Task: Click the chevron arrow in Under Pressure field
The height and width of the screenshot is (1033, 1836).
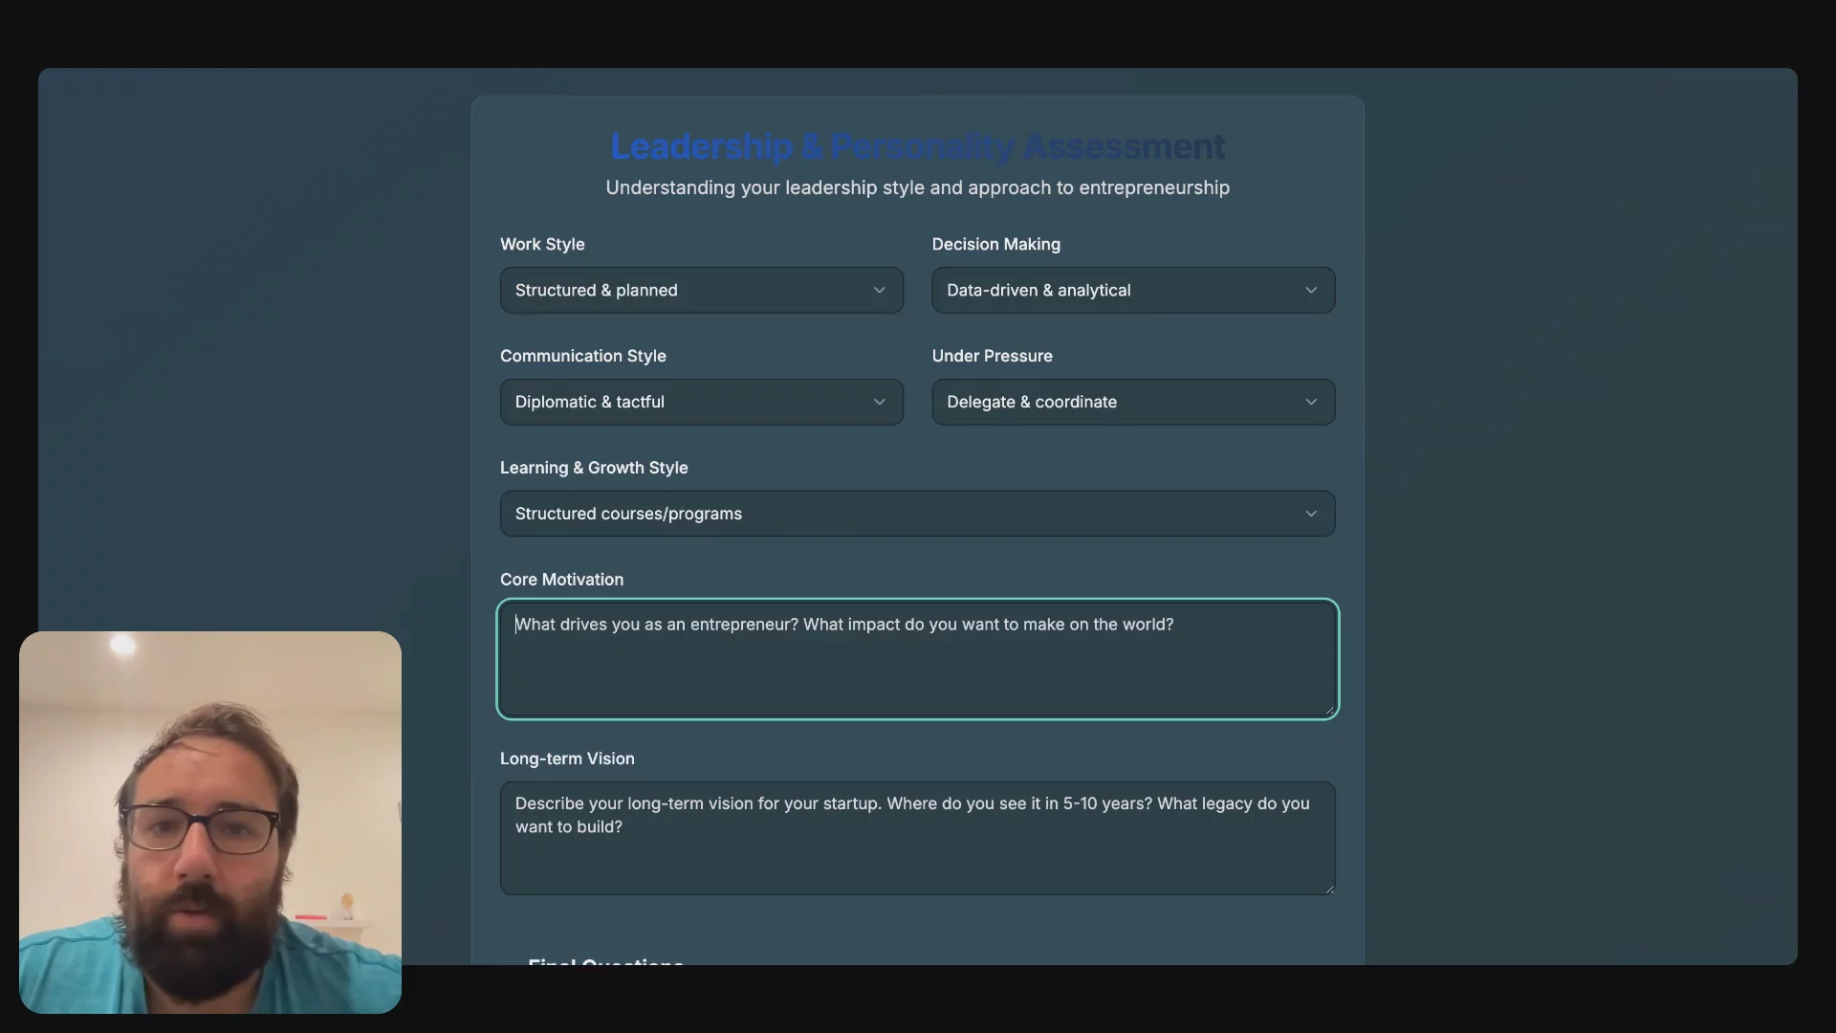Action: pyautogui.click(x=1311, y=403)
